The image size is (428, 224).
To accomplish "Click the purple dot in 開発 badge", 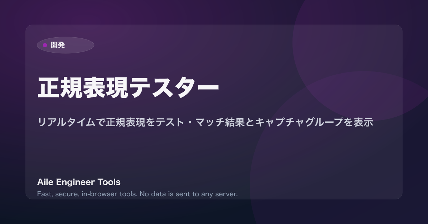I will [45, 45].
